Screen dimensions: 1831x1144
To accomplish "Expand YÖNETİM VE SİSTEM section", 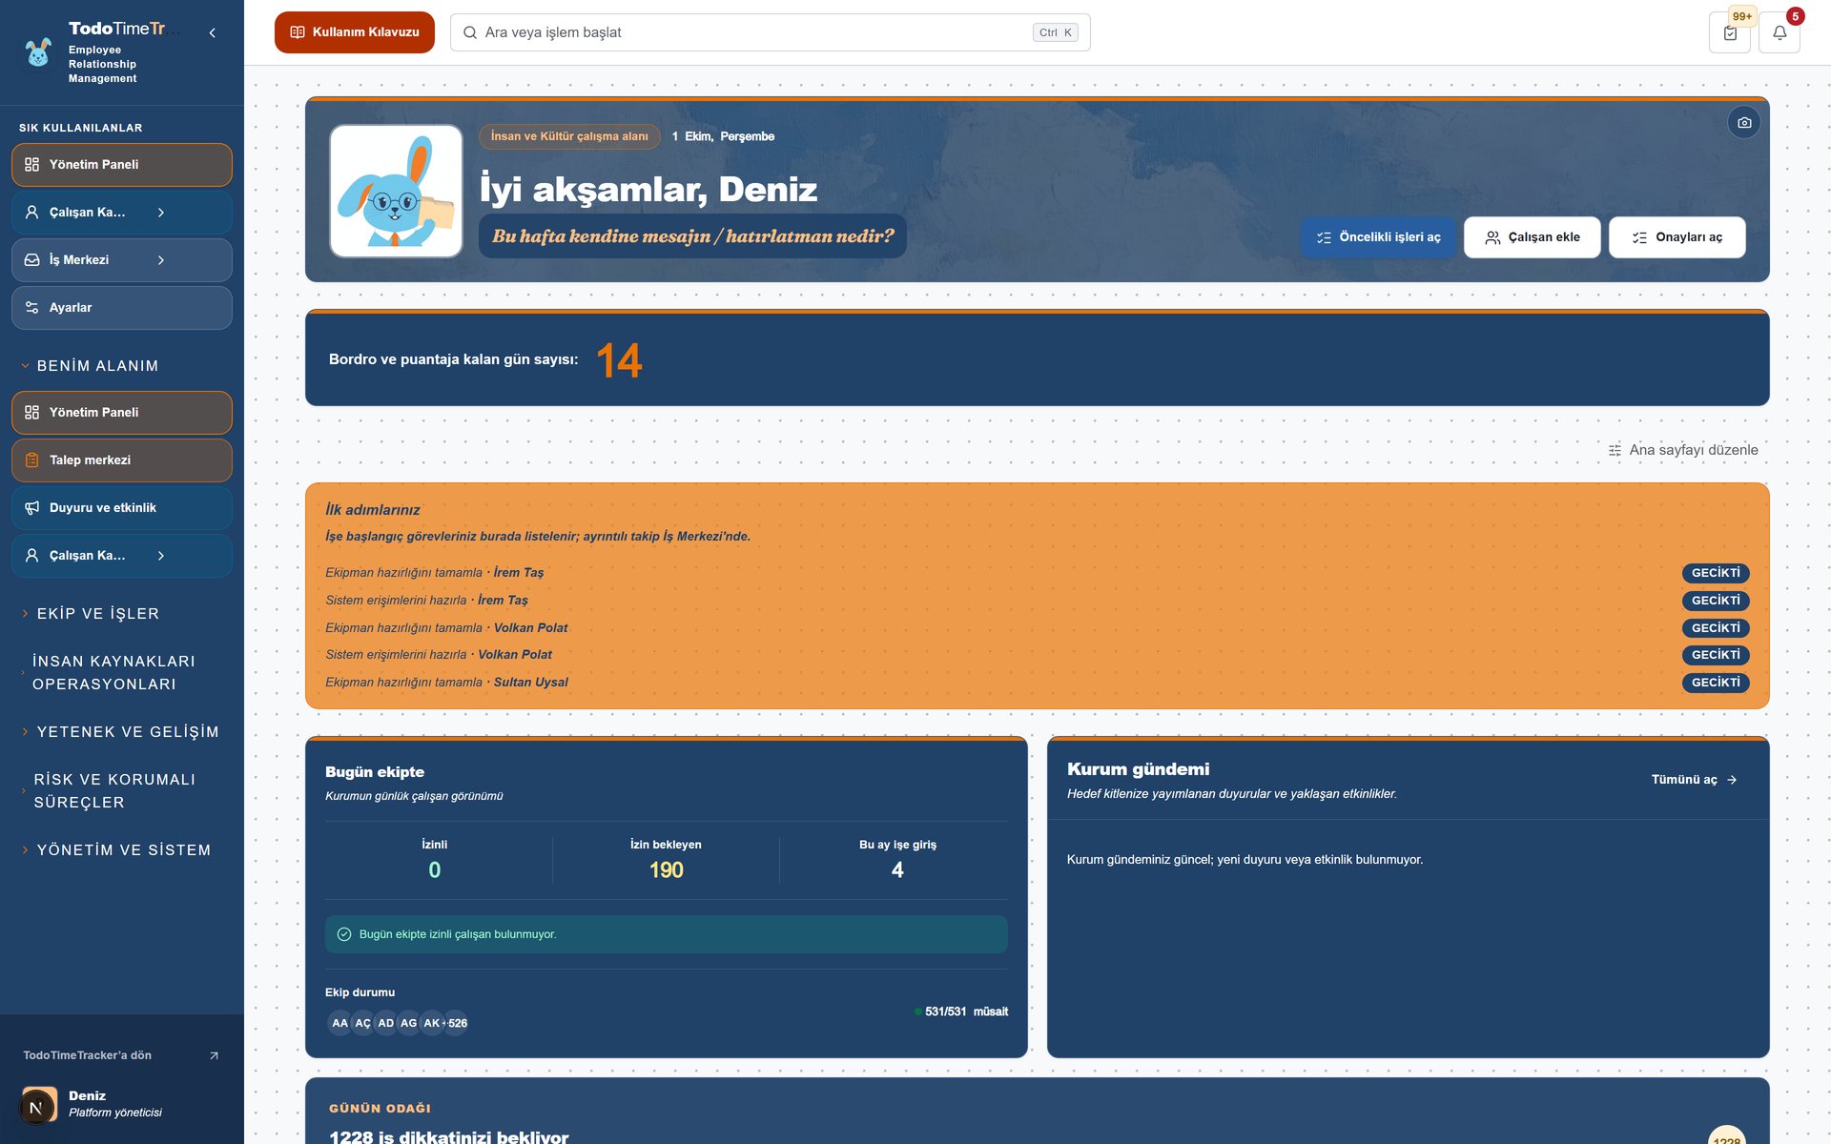I will 122,850.
